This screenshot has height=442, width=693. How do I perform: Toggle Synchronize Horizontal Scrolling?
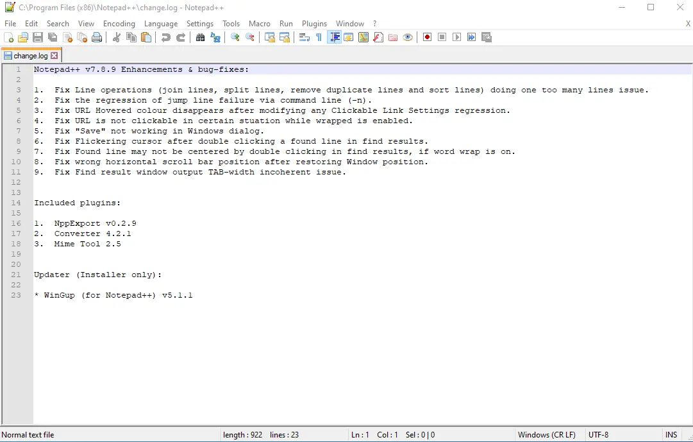click(x=285, y=38)
